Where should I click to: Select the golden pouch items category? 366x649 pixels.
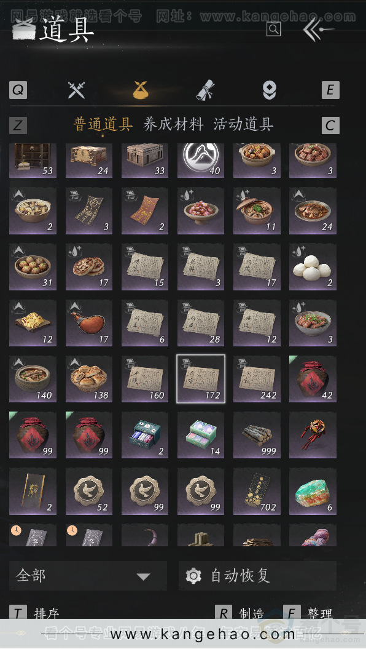(141, 90)
